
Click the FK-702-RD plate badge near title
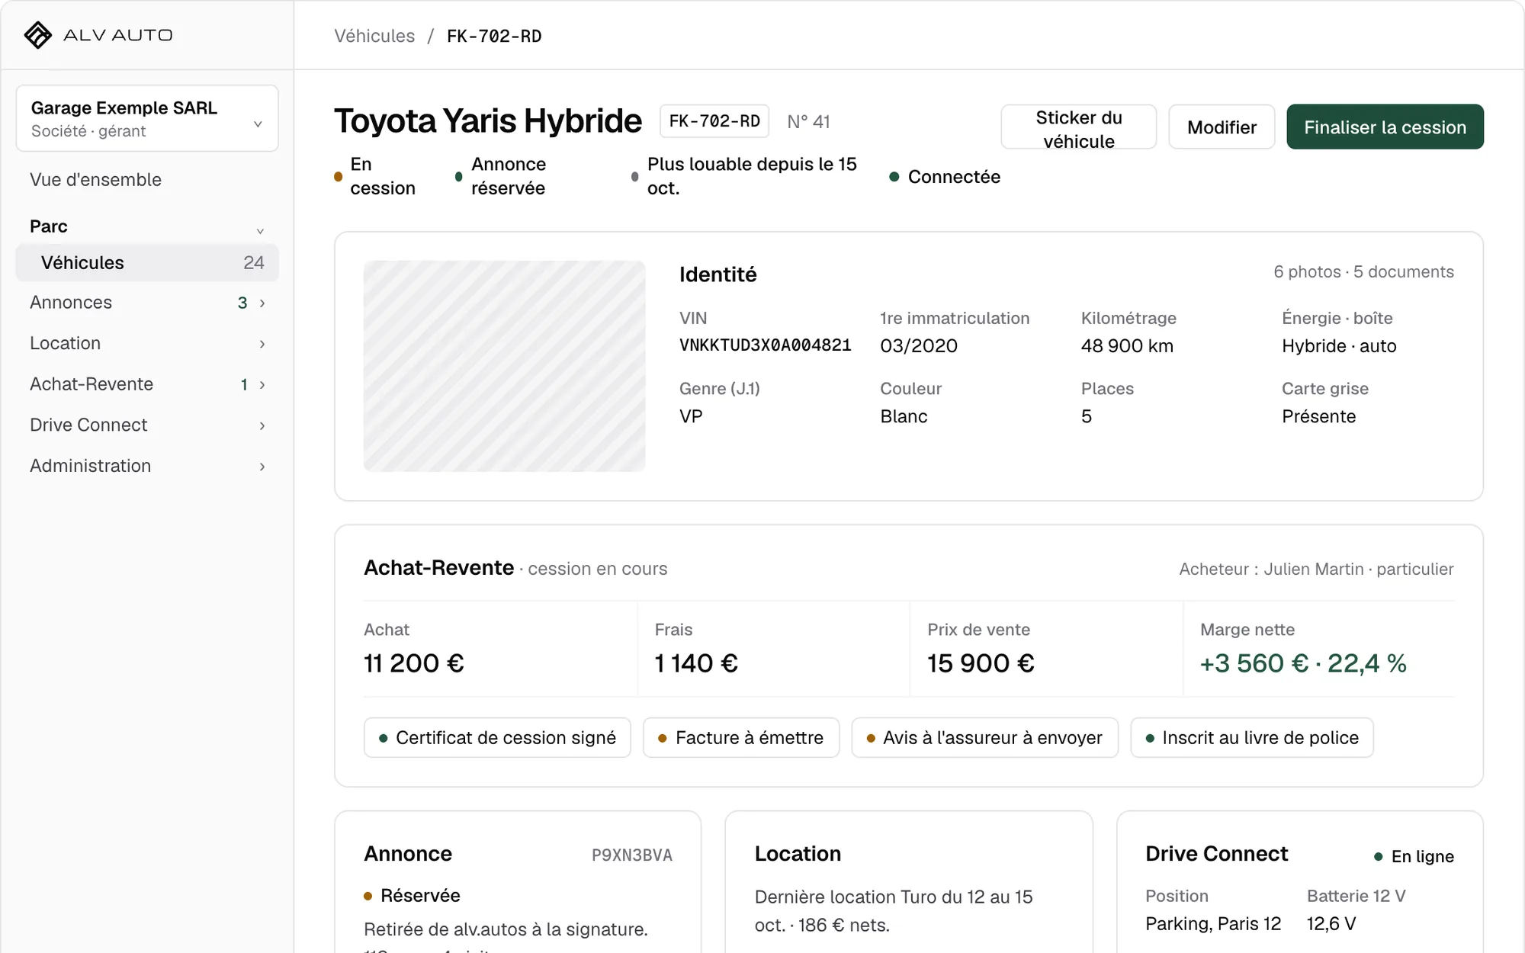[714, 121]
